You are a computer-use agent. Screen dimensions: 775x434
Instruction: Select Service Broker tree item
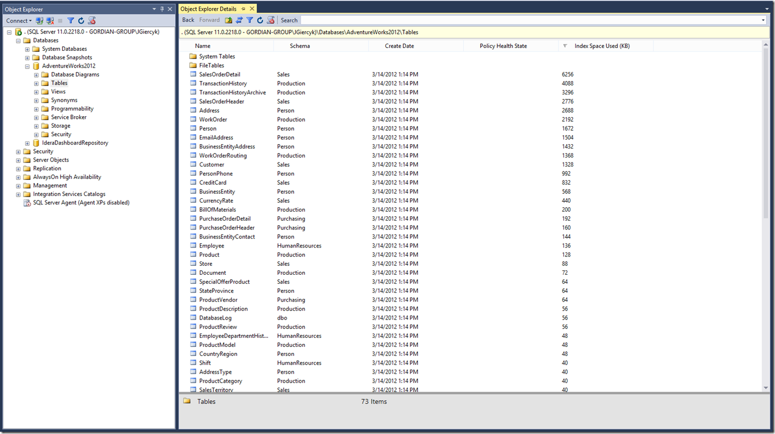69,117
